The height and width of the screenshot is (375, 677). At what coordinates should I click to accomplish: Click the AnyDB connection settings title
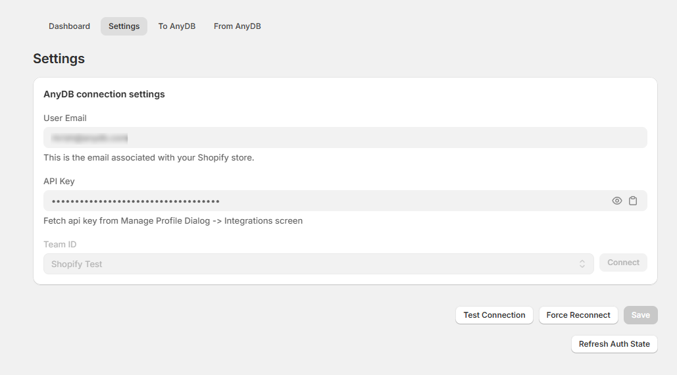pos(104,94)
